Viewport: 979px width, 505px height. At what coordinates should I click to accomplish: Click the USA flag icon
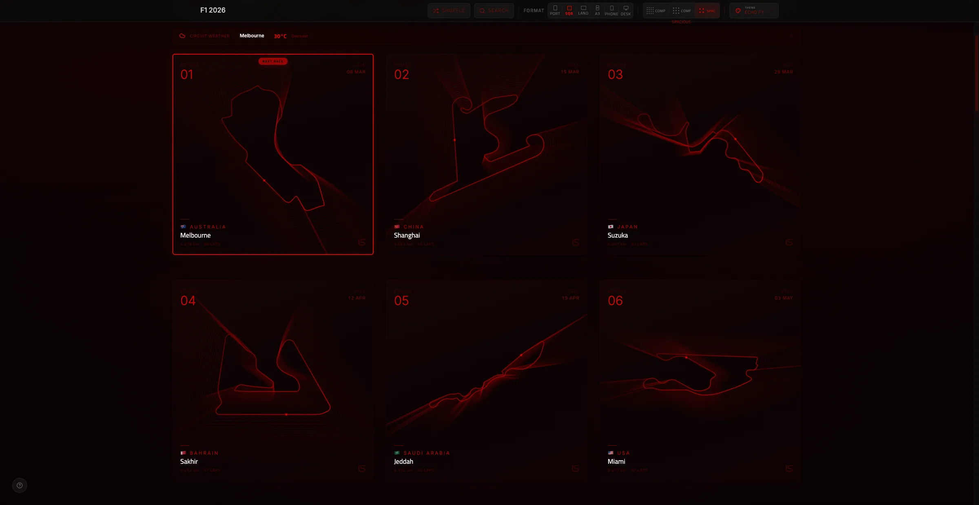(x=611, y=453)
